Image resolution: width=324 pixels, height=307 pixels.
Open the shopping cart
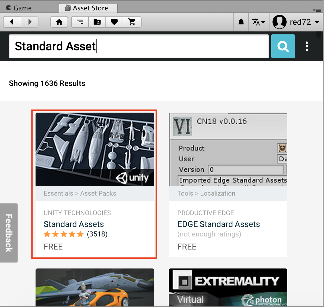(x=132, y=22)
